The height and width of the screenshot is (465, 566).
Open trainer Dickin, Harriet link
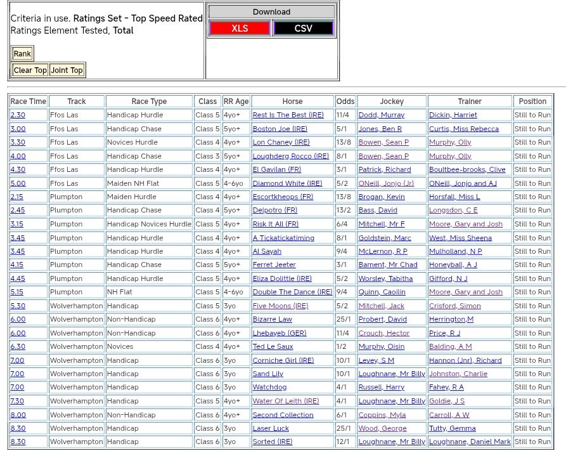(453, 115)
